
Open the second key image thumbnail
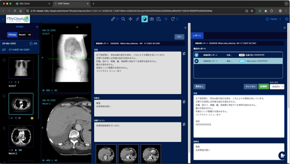pyautogui.click(x=128, y=154)
